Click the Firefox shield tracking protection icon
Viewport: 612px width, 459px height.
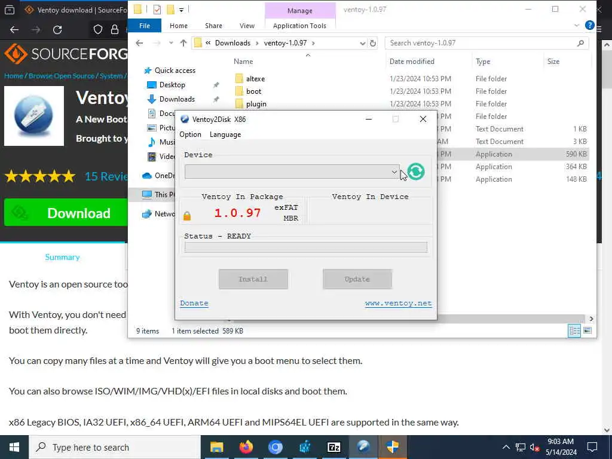coord(98,30)
